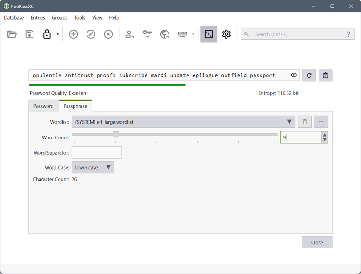Open the Settings gear icon
The width and height of the screenshot is (361, 274).
[226, 34]
